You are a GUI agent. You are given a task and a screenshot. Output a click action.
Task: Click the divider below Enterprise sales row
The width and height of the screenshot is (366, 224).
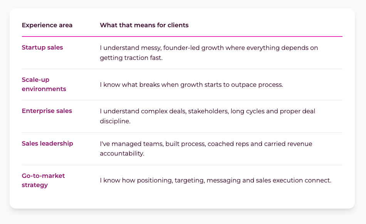pyautogui.click(x=182, y=133)
